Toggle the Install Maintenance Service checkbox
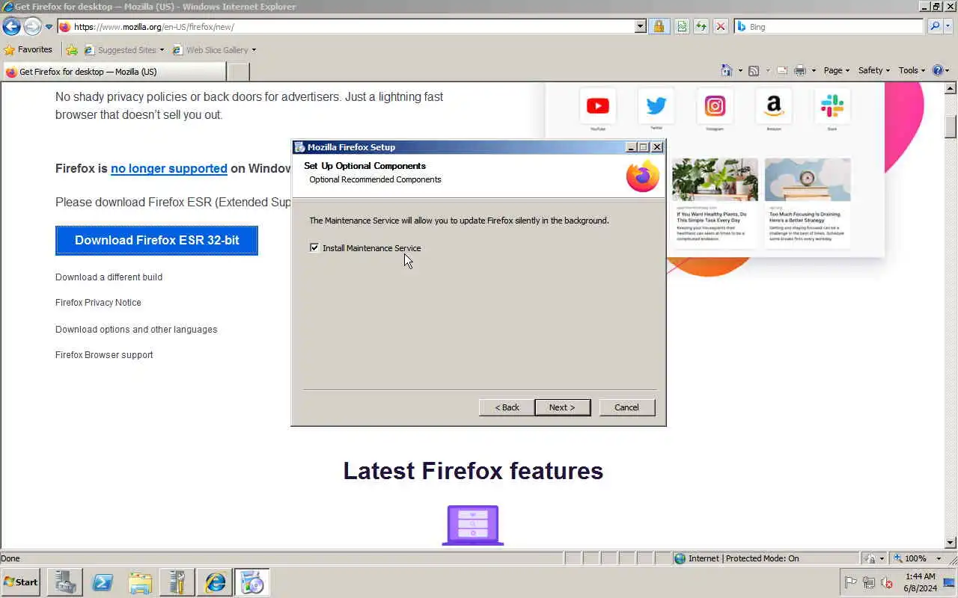Image resolution: width=958 pixels, height=598 pixels. point(314,247)
